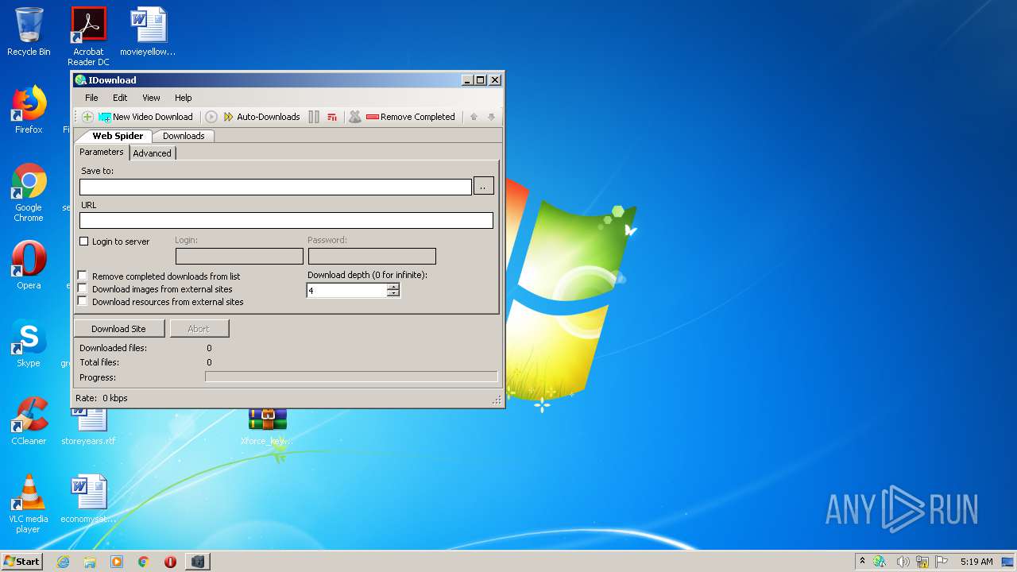The image size is (1017, 572).
Task: Open Internet Explorer from taskbar
Action: 64,562
